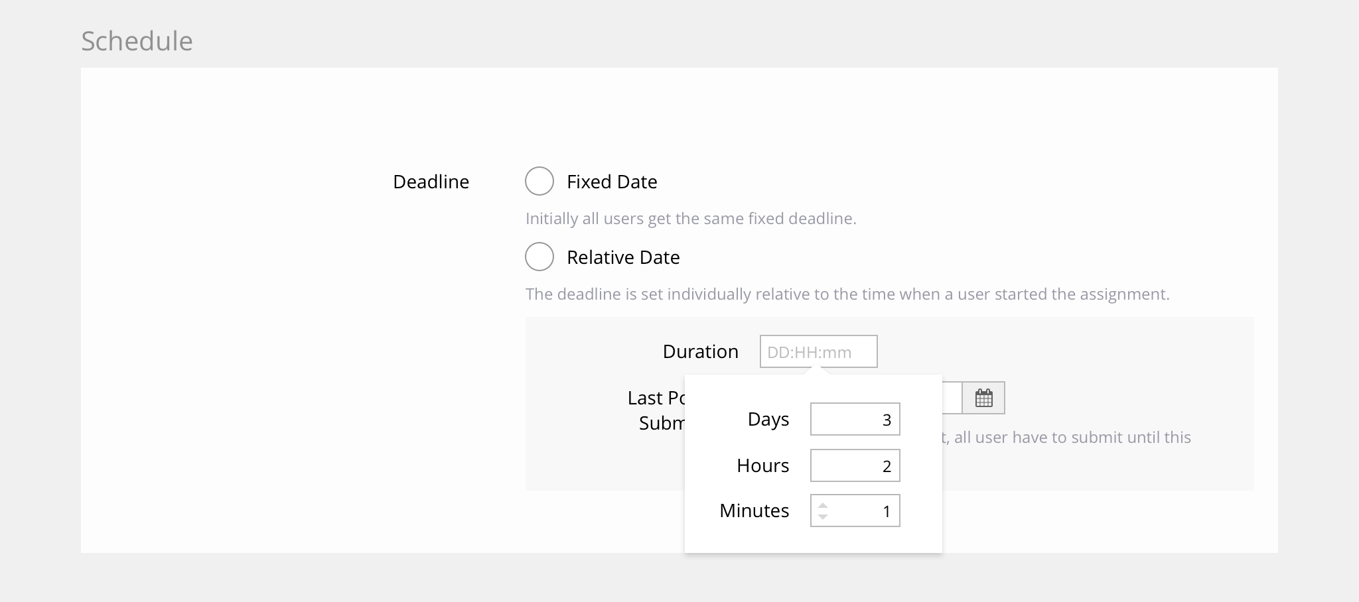This screenshot has width=1359, height=602.
Task: Click inside the Minutes number field
Action: [x=863, y=511]
